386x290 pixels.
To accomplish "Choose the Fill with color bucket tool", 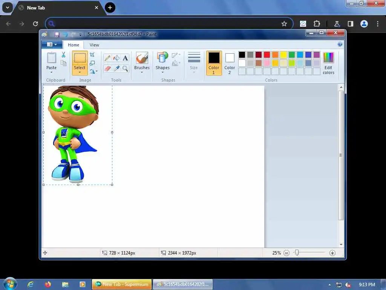I will tap(116, 58).
